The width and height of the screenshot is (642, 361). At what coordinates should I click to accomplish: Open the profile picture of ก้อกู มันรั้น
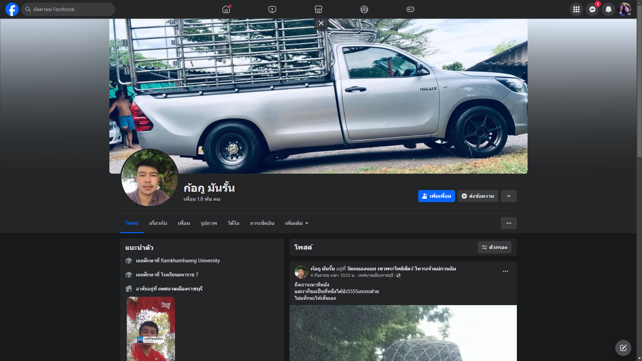pos(150,178)
